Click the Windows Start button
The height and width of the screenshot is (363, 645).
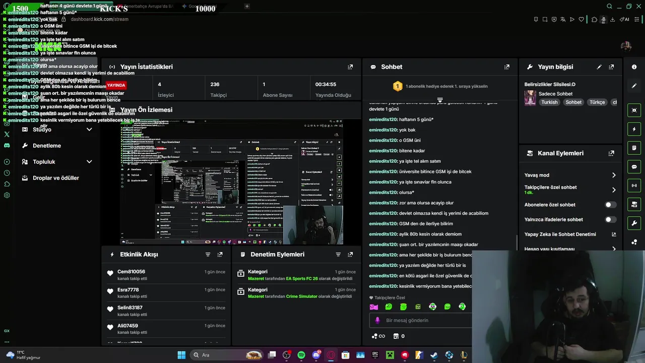(181, 355)
